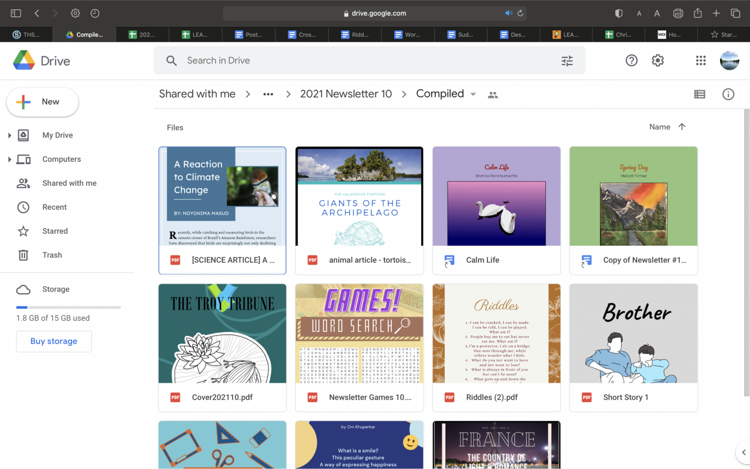Viewport: 750px width, 469px height.
Task: Open the Compiled folder dropdown menu
Action: point(473,94)
